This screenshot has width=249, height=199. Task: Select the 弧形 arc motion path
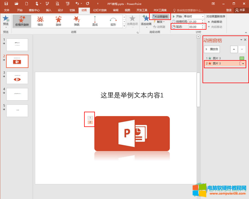pyautogui.click(x=113, y=21)
